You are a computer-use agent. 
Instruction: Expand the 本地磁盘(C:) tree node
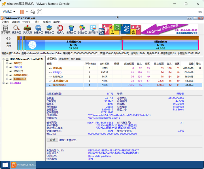7,75
